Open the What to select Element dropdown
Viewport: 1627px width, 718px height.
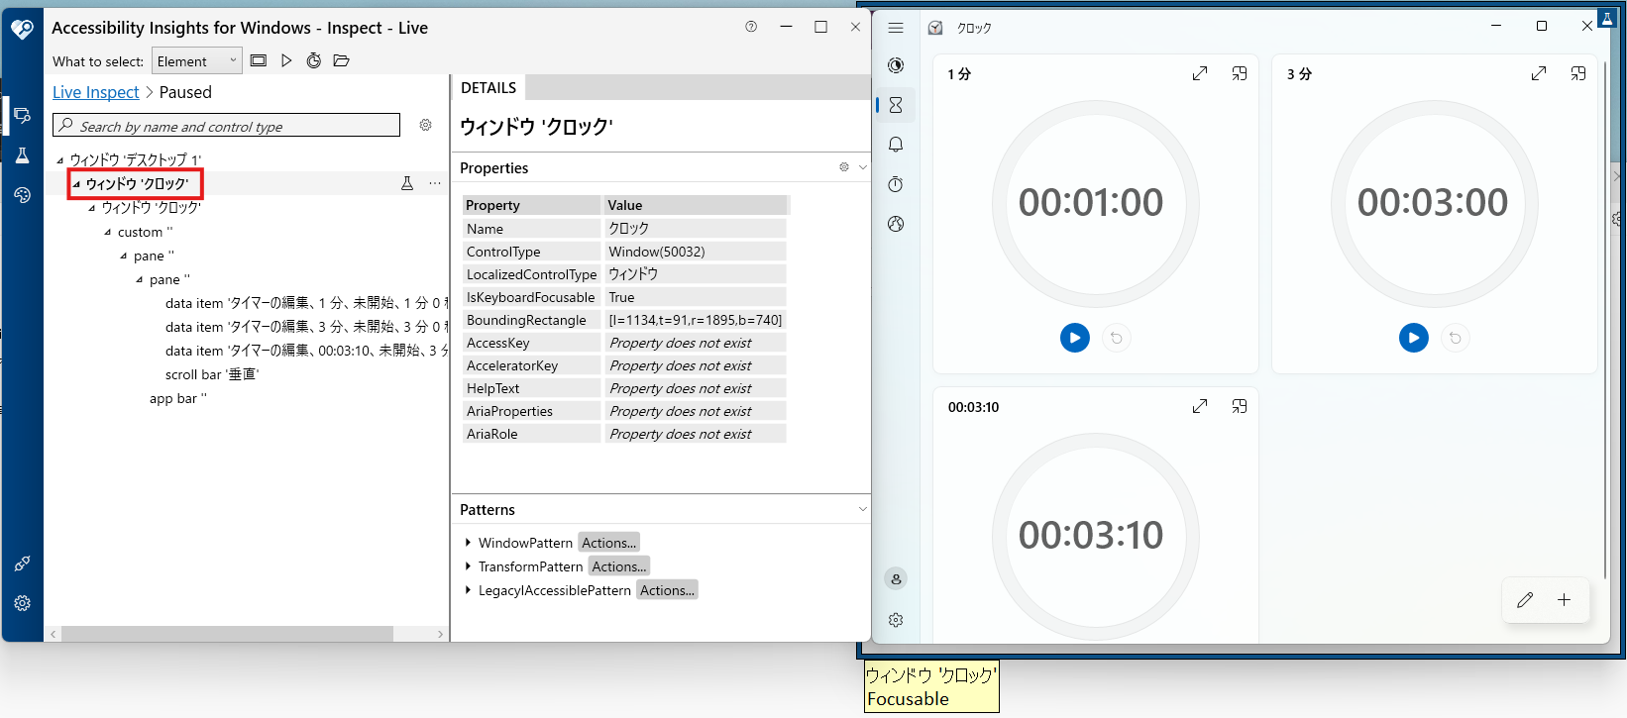(x=196, y=60)
